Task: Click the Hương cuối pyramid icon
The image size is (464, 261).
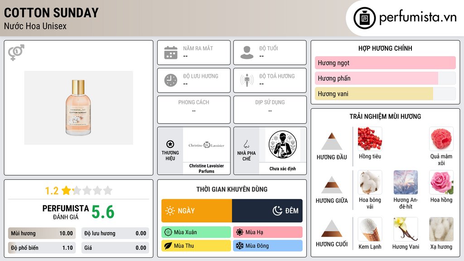Action: point(332,228)
